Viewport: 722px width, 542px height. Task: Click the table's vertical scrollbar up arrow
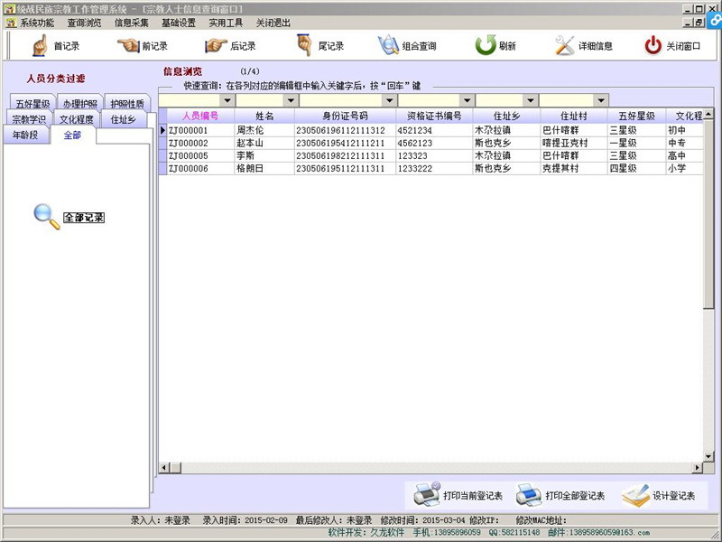click(x=708, y=114)
